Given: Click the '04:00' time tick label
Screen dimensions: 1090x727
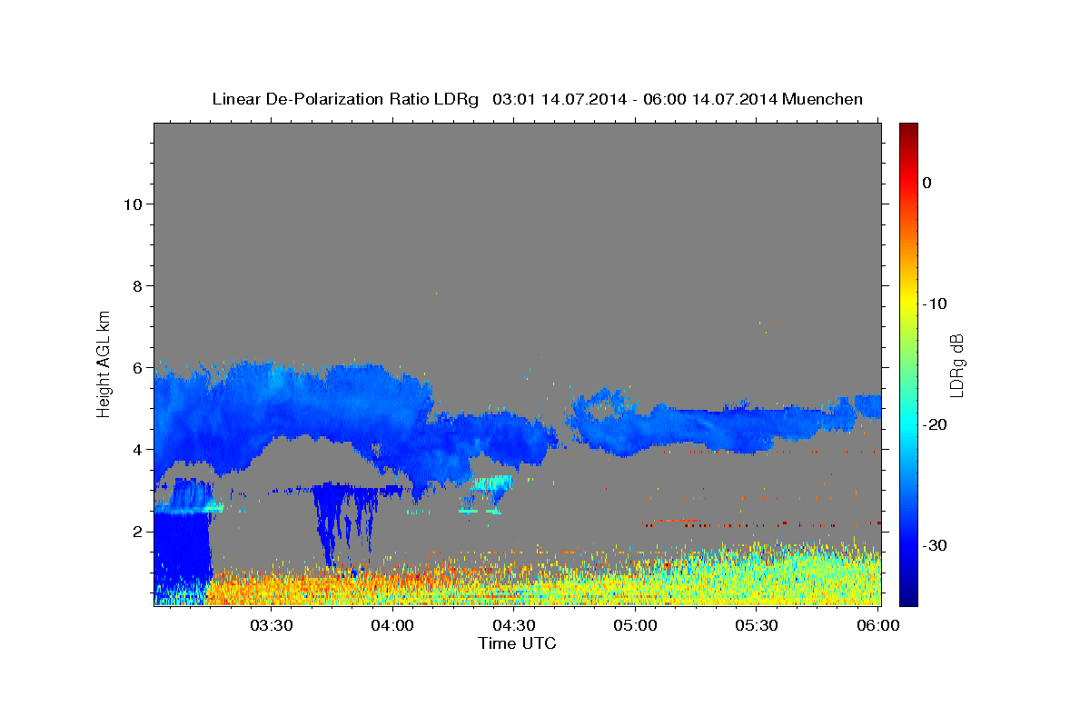Looking at the screenshot, I should [x=392, y=625].
